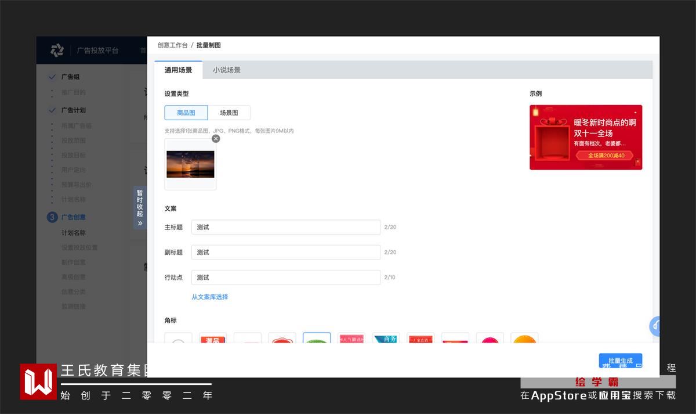Screen dimensions: 696x414
Task: Choose the empty circle no-badge option
Action: (178, 338)
